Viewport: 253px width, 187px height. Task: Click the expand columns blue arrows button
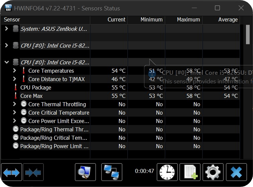pos(11,172)
